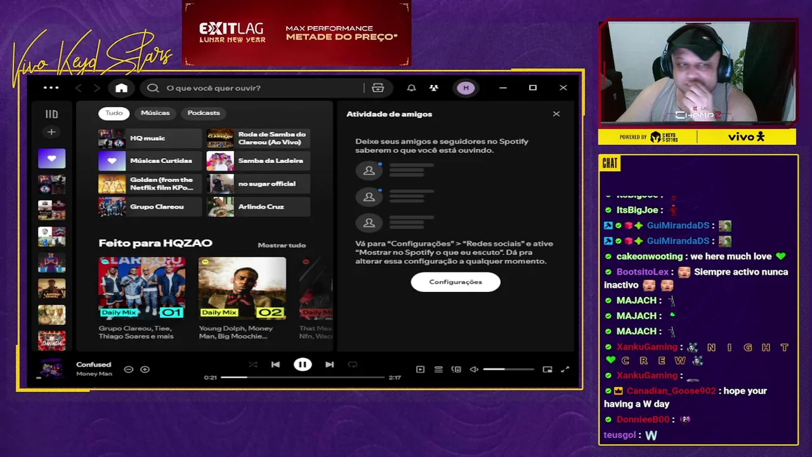Pause the current song

(303, 364)
